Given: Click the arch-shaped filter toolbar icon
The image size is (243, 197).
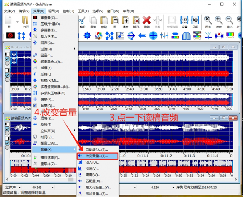Looking at the screenshot, I should pos(186,36).
